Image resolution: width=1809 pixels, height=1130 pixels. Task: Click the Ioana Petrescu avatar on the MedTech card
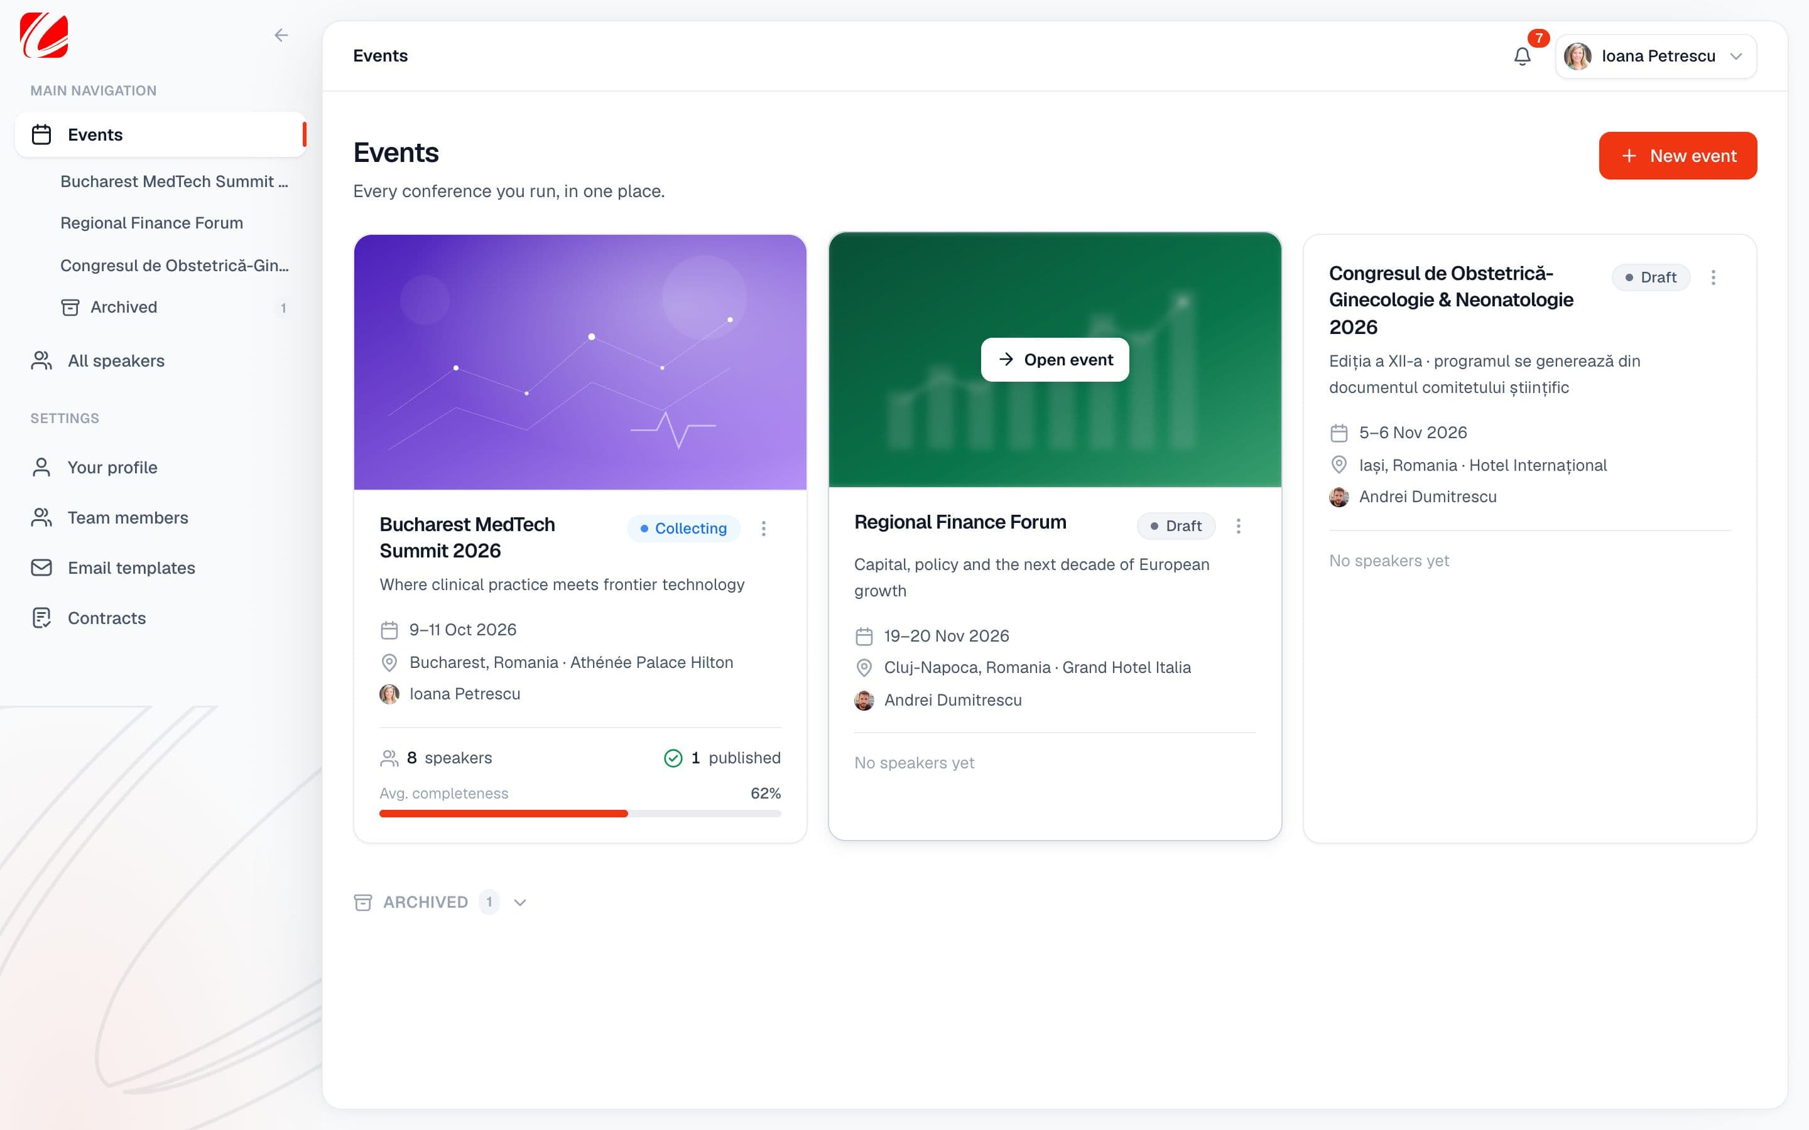click(x=389, y=694)
